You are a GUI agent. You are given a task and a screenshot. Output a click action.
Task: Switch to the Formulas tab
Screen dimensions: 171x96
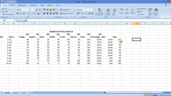(33, 5)
